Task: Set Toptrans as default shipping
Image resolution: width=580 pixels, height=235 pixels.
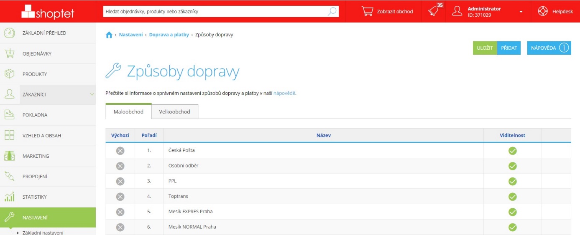Action: [x=120, y=197]
